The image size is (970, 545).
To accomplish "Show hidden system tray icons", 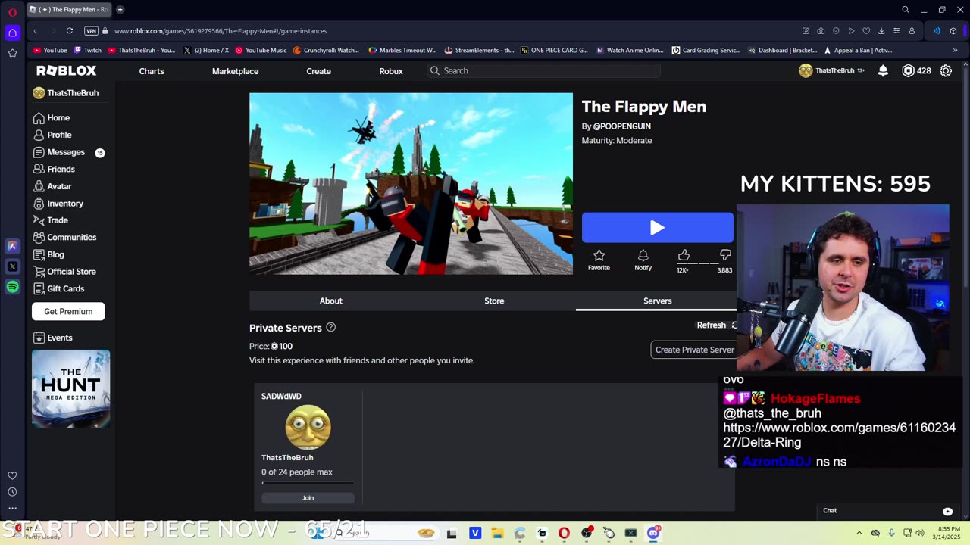I will (x=859, y=533).
